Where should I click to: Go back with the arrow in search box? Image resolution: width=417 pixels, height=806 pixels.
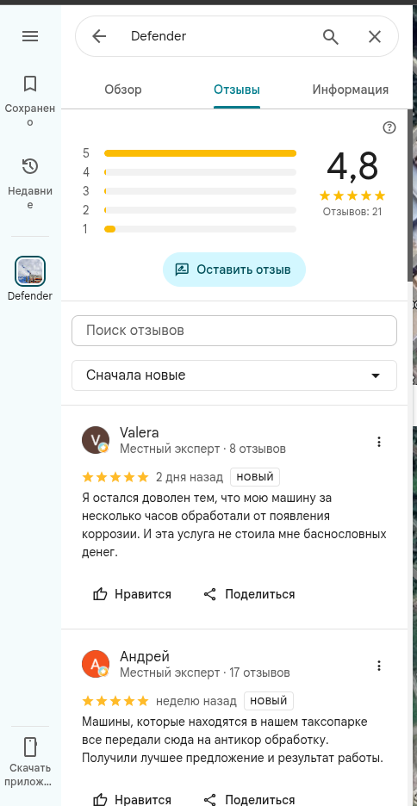[99, 36]
